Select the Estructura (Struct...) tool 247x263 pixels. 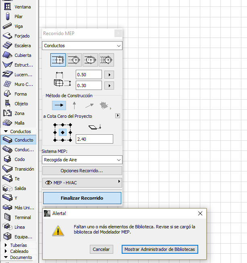click(x=19, y=65)
